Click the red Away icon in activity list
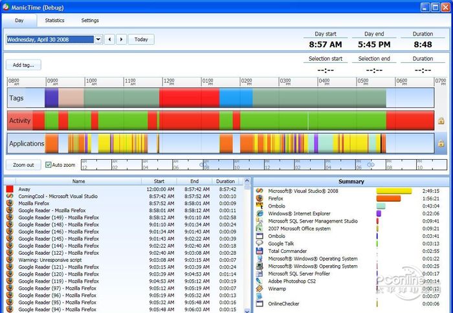The image size is (453, 313). (x=10, y=189)
